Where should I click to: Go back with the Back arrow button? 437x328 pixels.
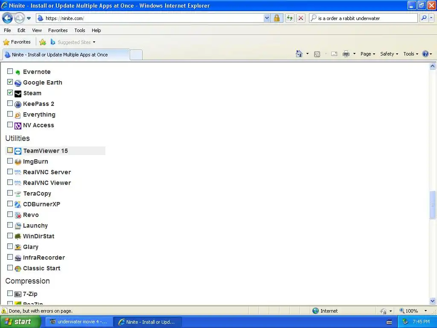coord(8,18)
